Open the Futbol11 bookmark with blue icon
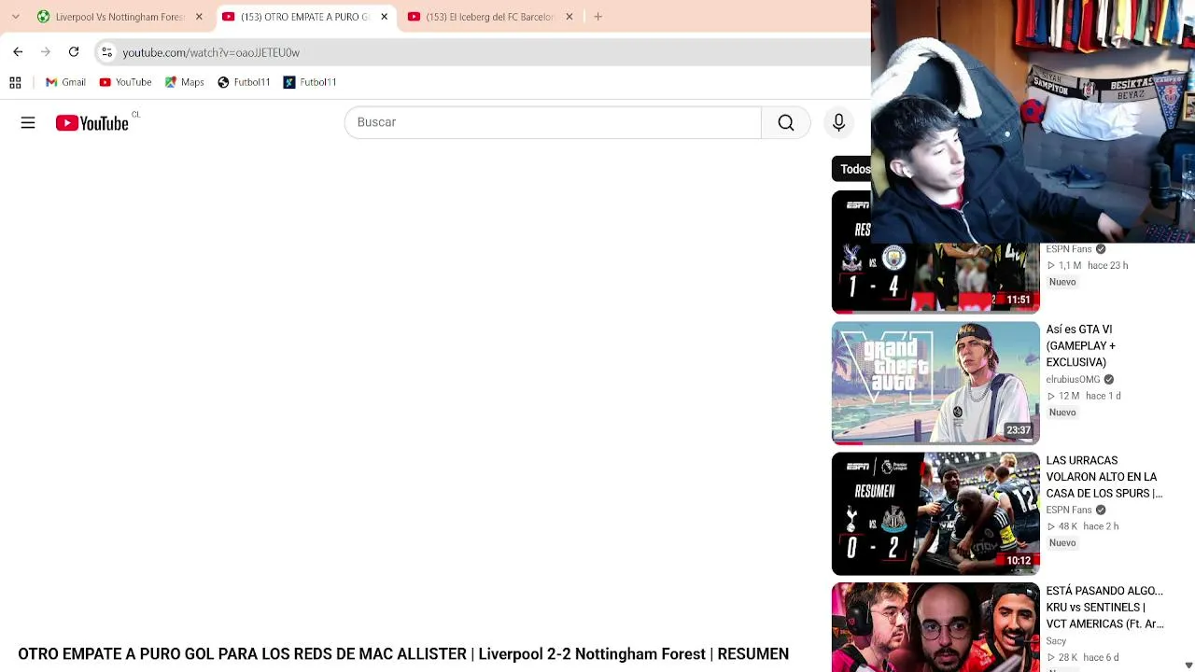Image resolution: width=1195 pixels, height=672 pixels. (x=310, y=82)
